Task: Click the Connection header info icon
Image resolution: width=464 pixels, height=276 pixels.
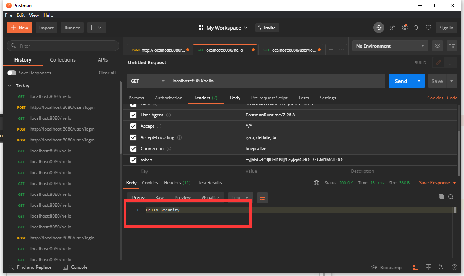Action: 169,149
